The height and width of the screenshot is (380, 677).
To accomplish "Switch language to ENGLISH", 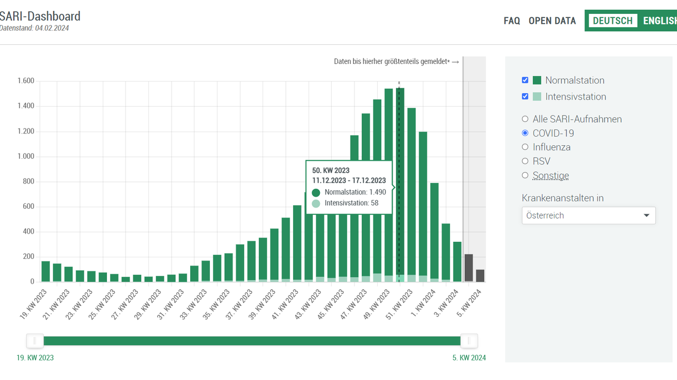I will [x=659, y=21].
